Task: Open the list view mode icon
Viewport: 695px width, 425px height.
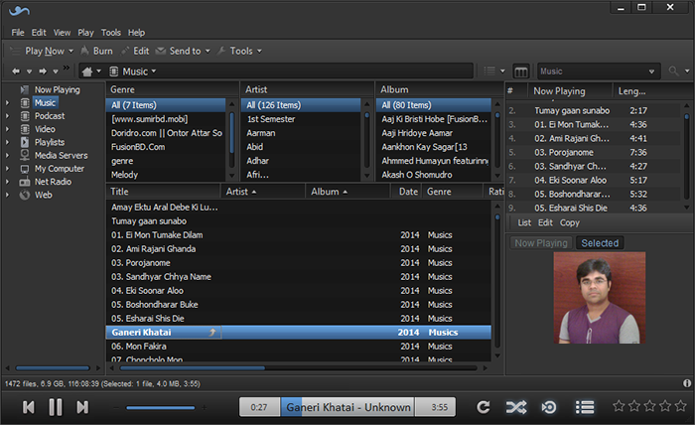Action: coord(489,71)
